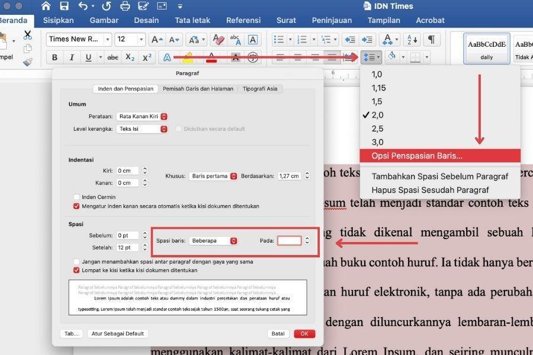
Task: Apply strikethrough formatting
Action: (113, 57)
